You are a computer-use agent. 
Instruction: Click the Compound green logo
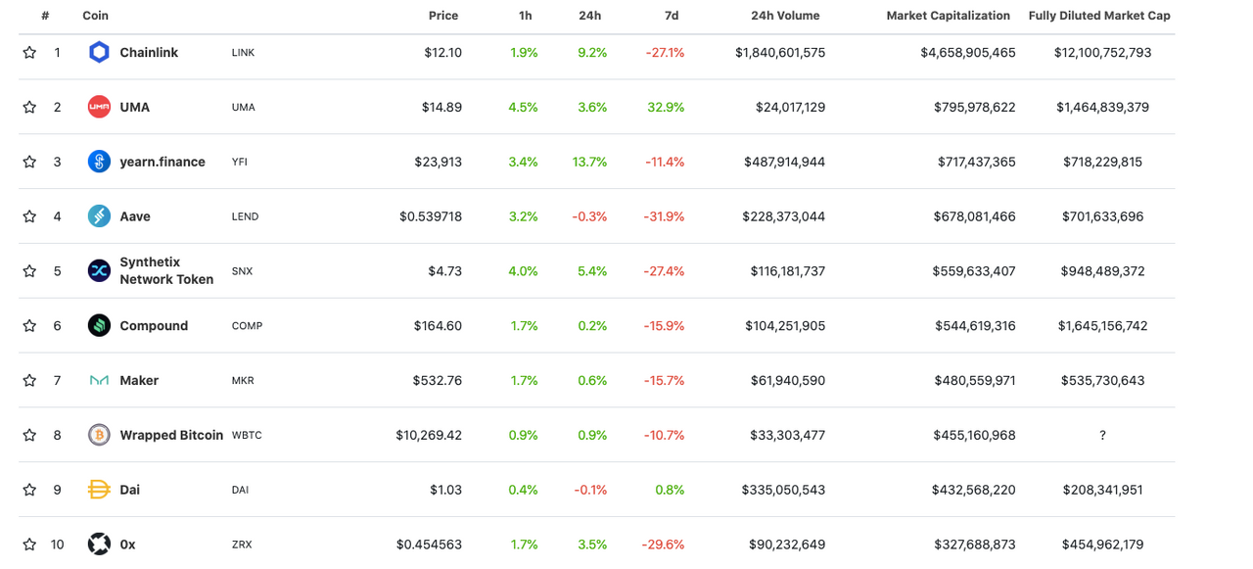click(99, 326)
